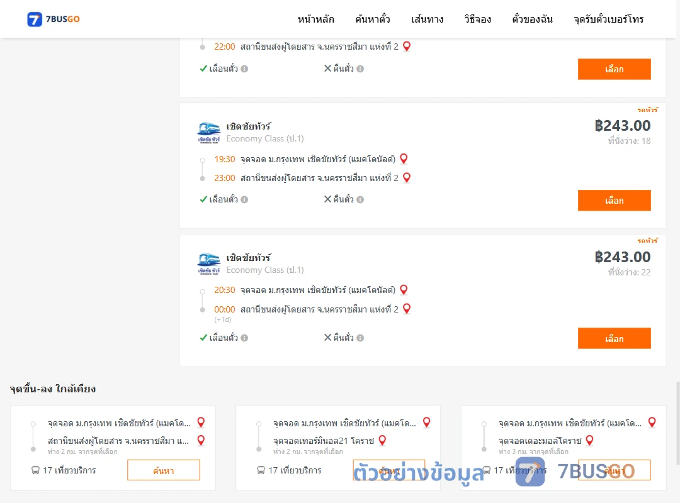Viewport: 680px width, 503px height.
Task: Select the 20:30 trip with เลือก button
Action: coord(614,338)
